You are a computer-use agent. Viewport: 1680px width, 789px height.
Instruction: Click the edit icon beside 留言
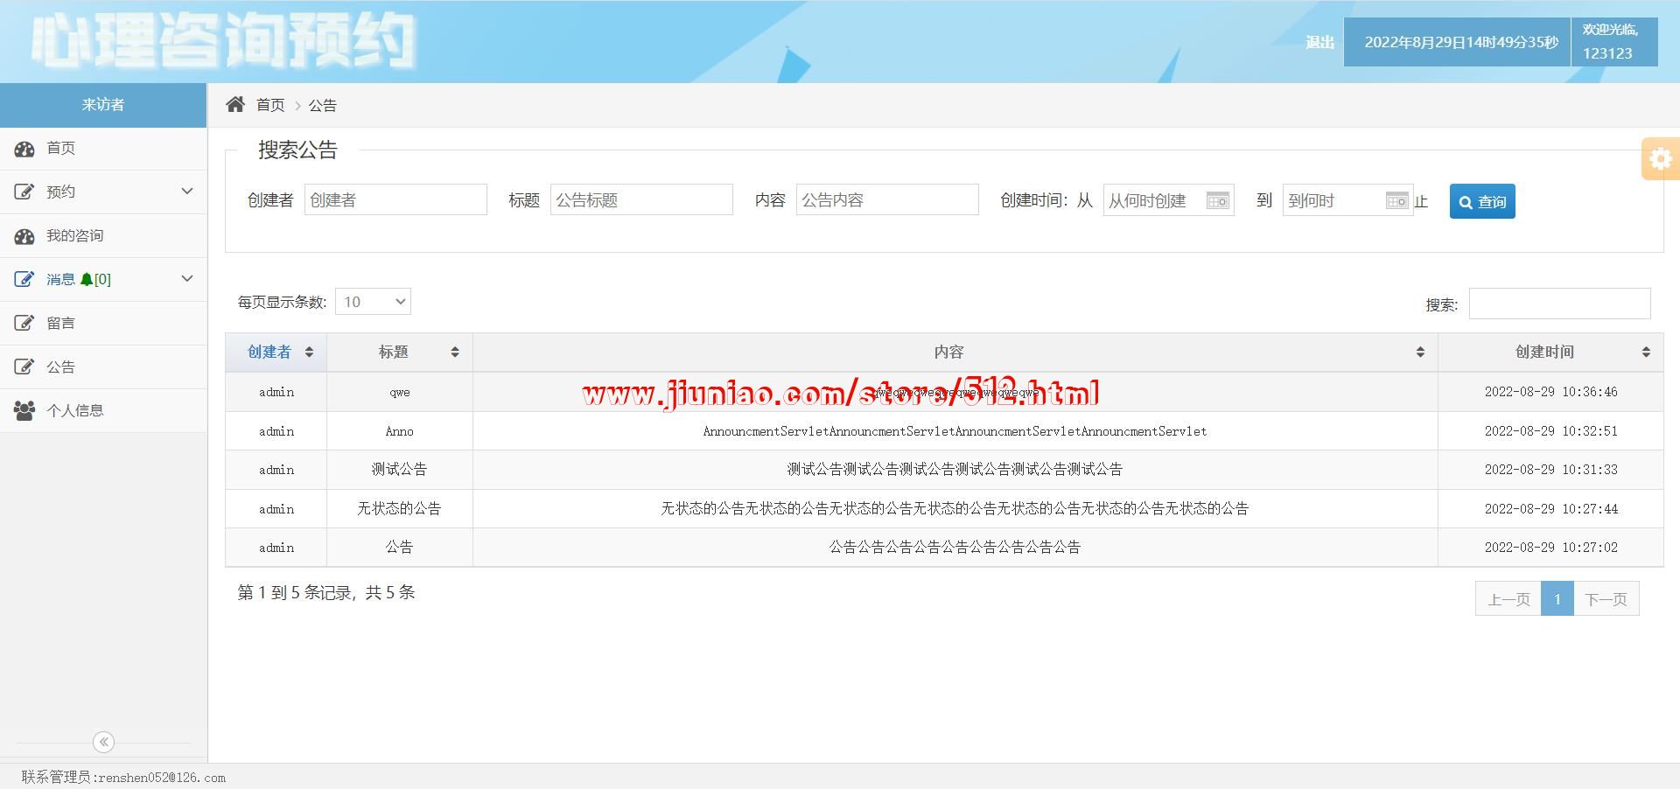[24, 324]
